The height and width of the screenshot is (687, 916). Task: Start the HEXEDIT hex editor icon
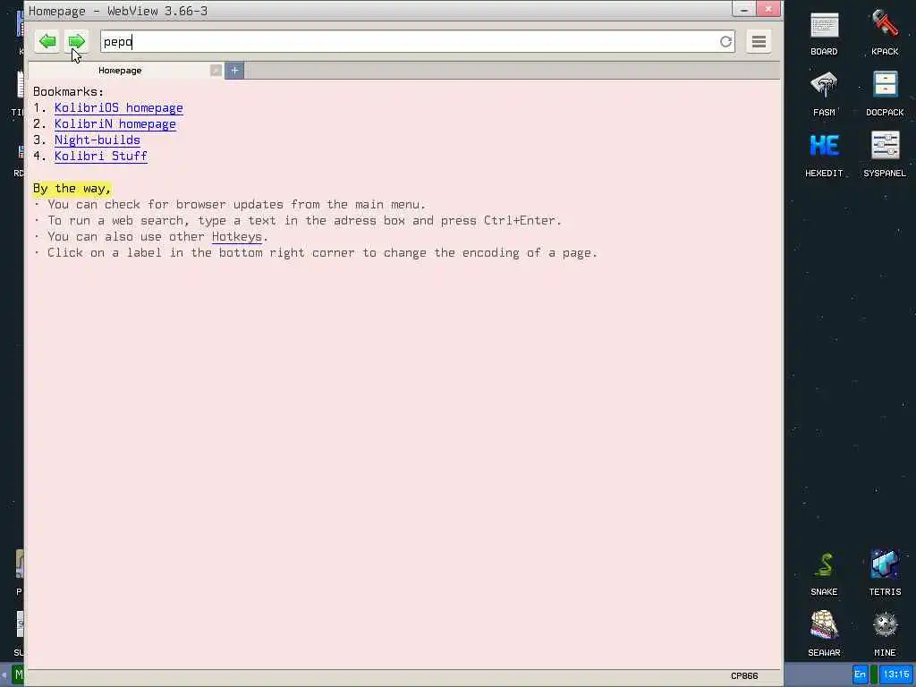click(x=824, y=155)
